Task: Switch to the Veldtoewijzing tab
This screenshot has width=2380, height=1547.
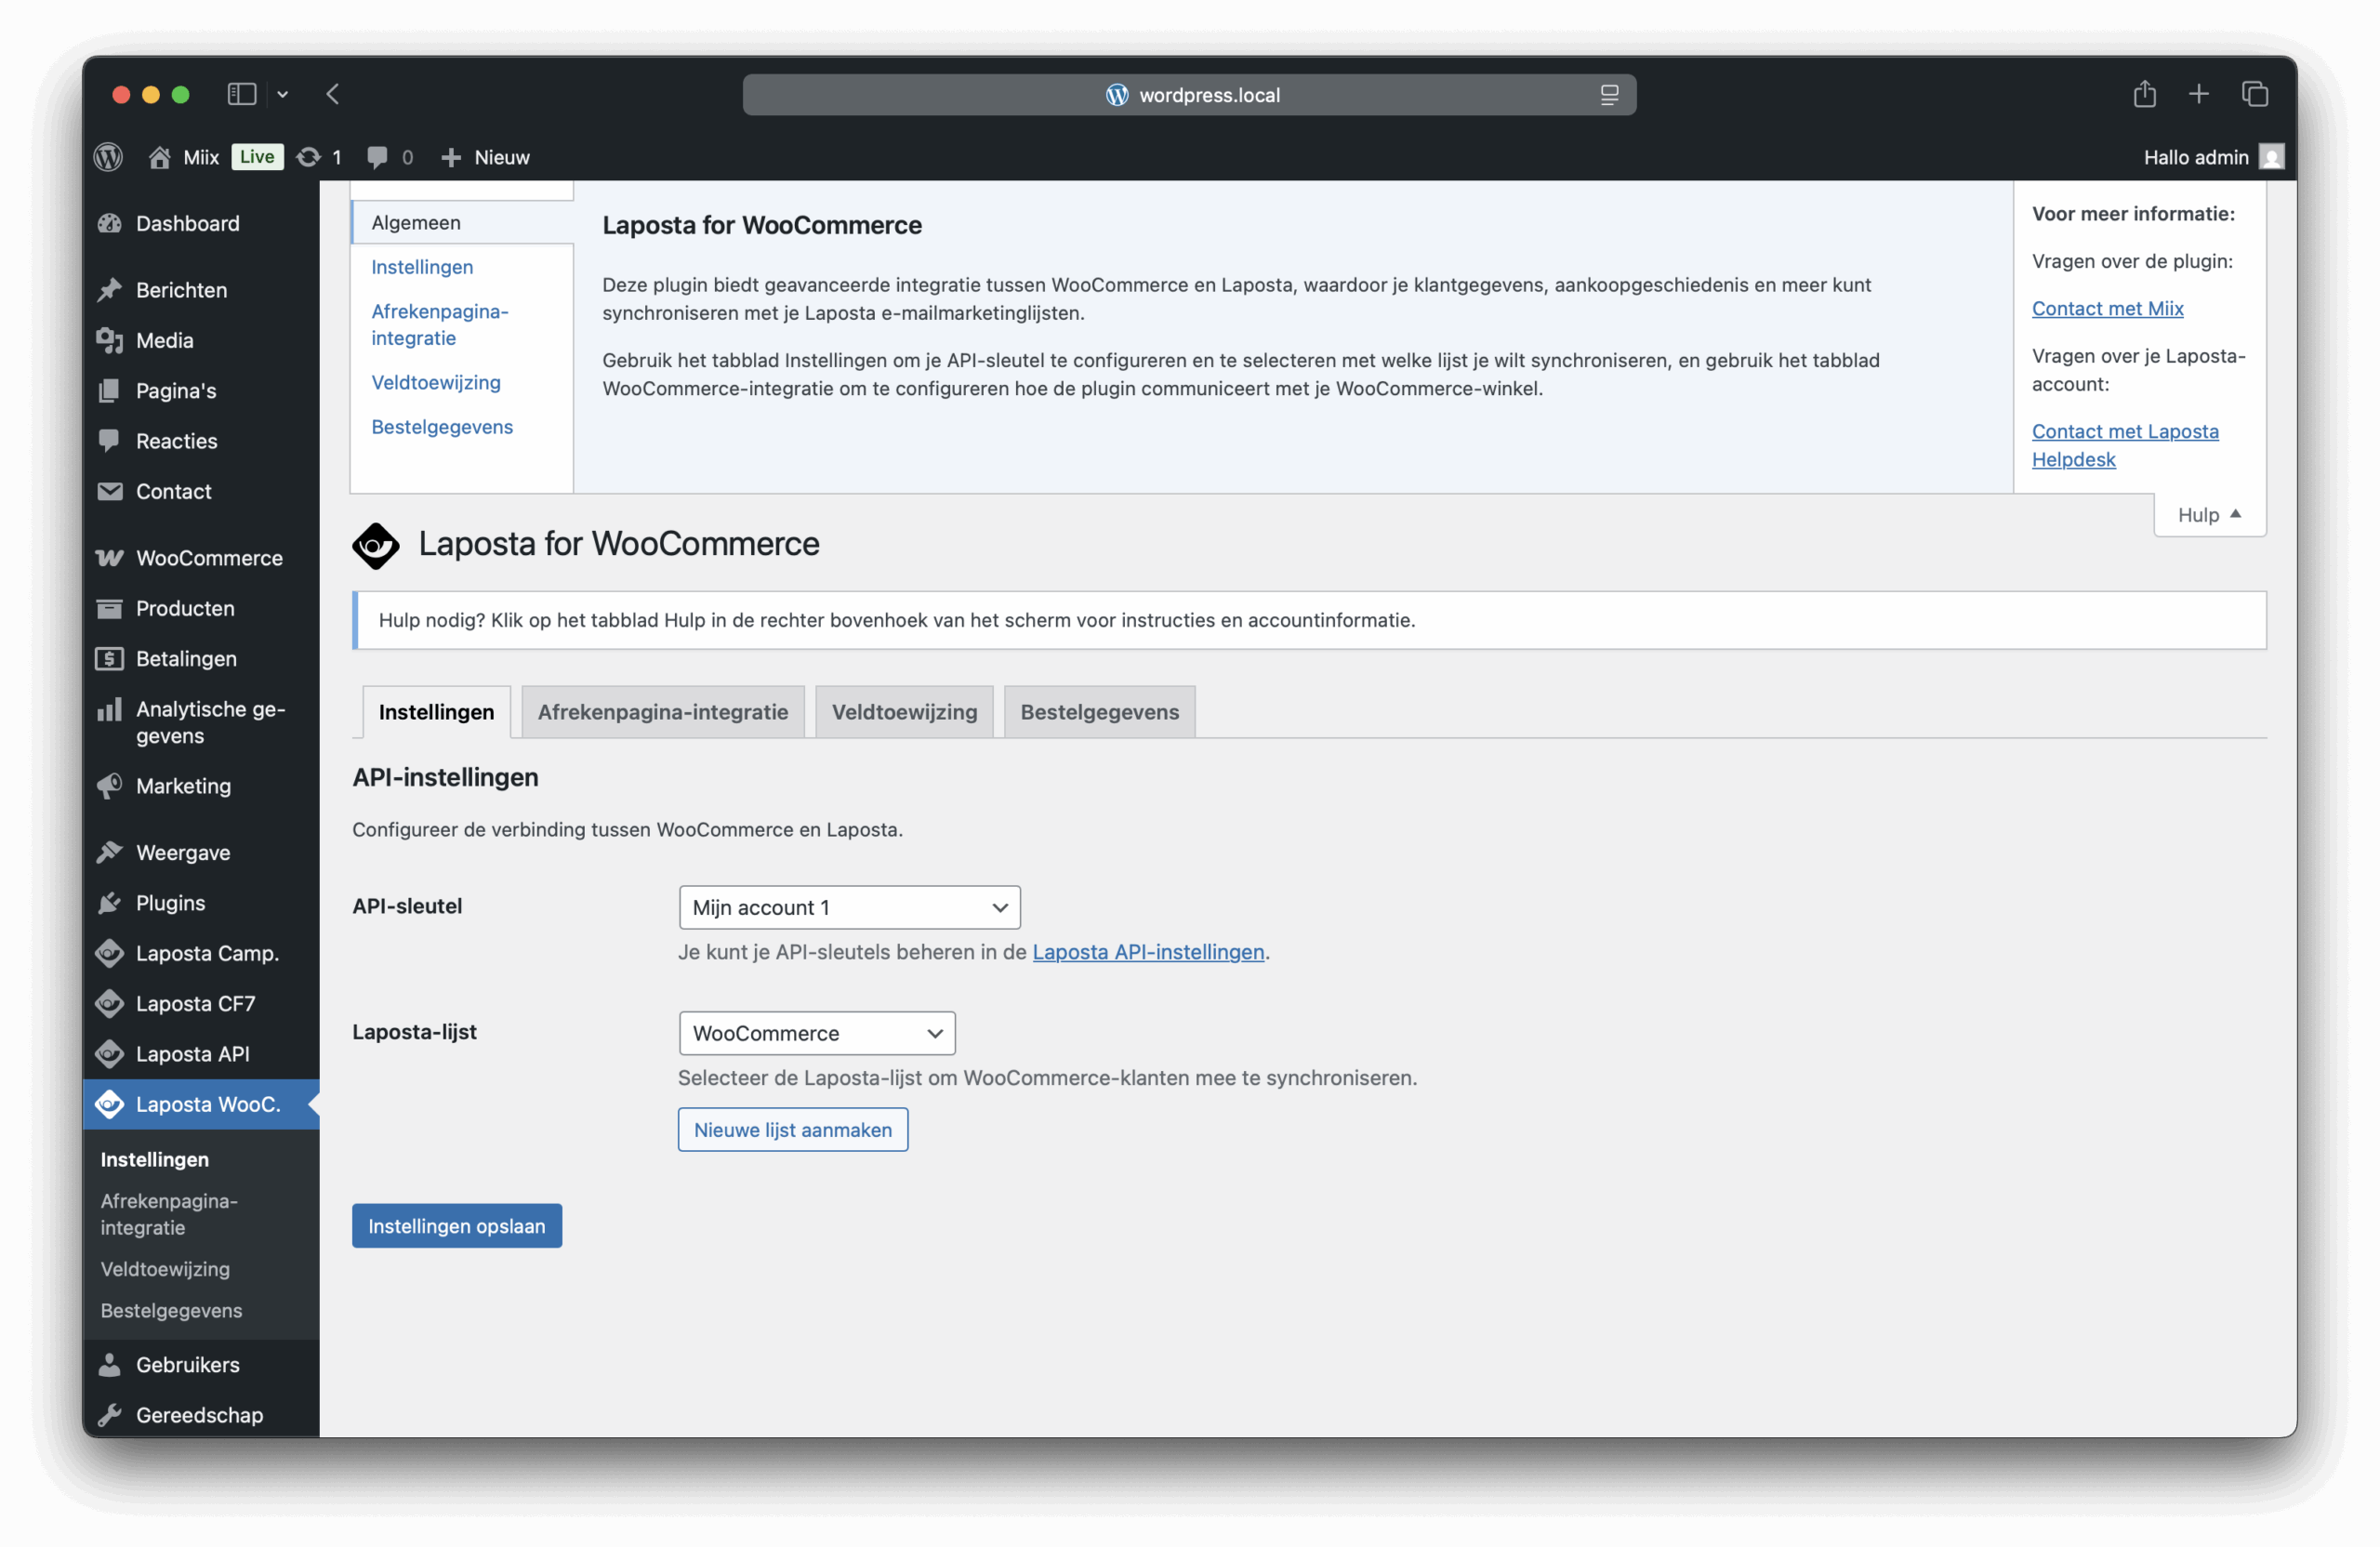Action: point(904,712)
